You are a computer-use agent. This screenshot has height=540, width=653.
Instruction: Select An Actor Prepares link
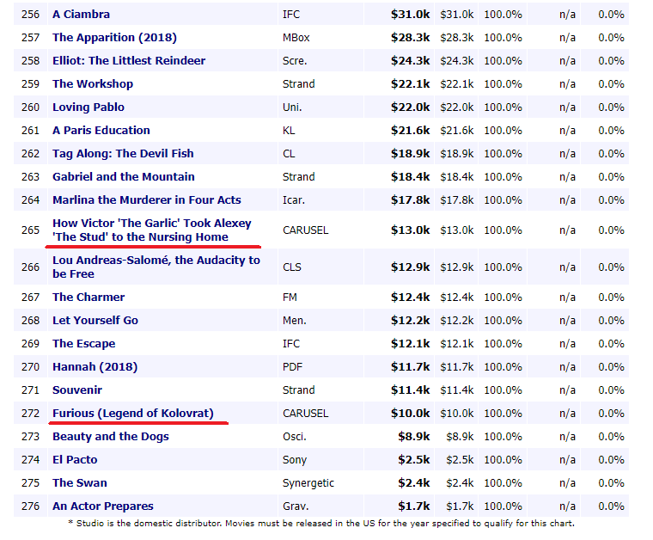pyautogui.click(x=103, y=506)
